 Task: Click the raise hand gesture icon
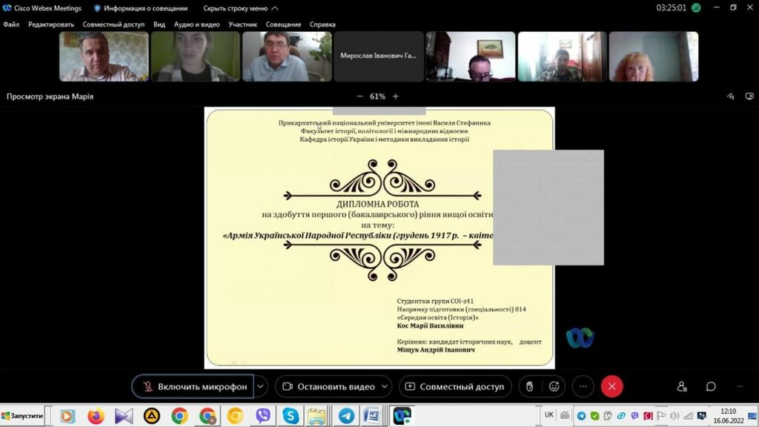tap(529, 386)
